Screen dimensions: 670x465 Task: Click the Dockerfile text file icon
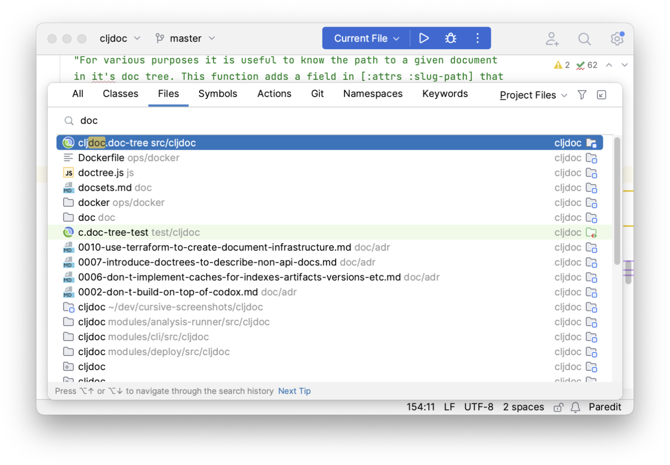[68, 158]
